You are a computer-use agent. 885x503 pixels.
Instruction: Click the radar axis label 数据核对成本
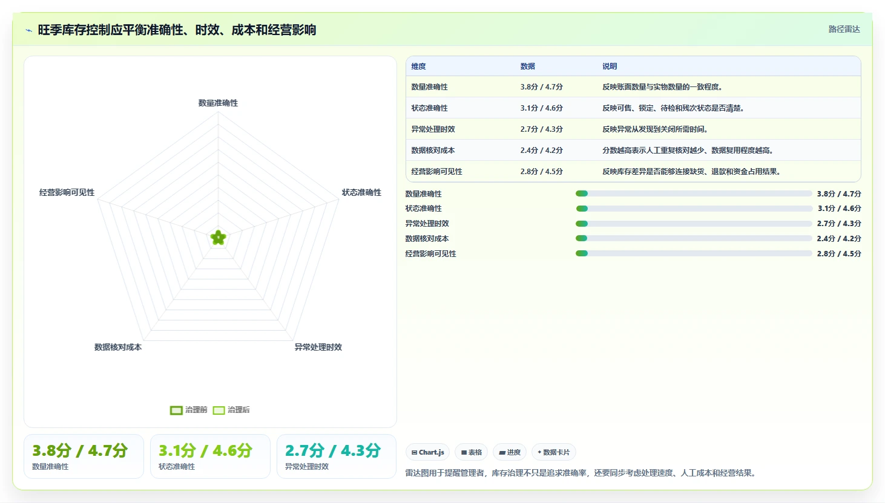118,347
